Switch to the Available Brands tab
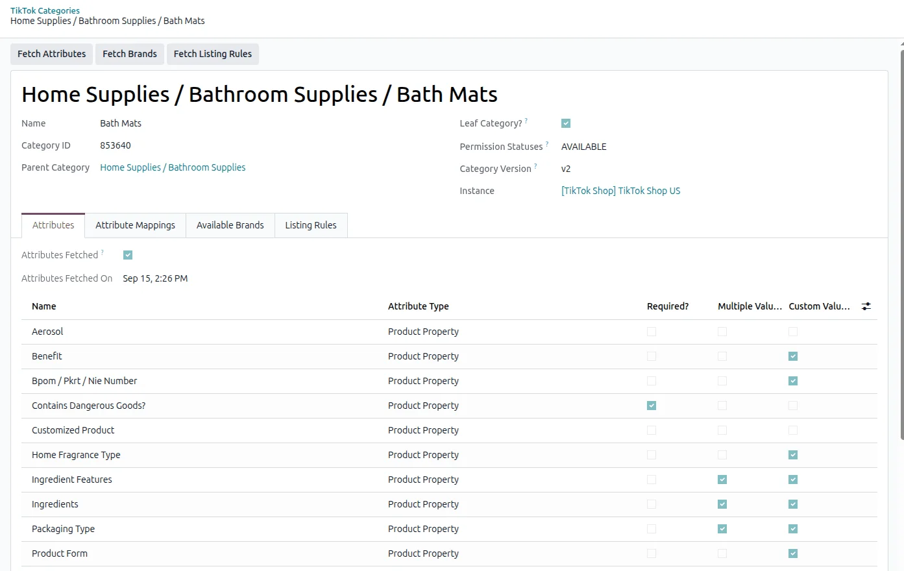Image resolution: width=904 pixels, height=571 pixels. pyautogui.click(x=230, y=225)
